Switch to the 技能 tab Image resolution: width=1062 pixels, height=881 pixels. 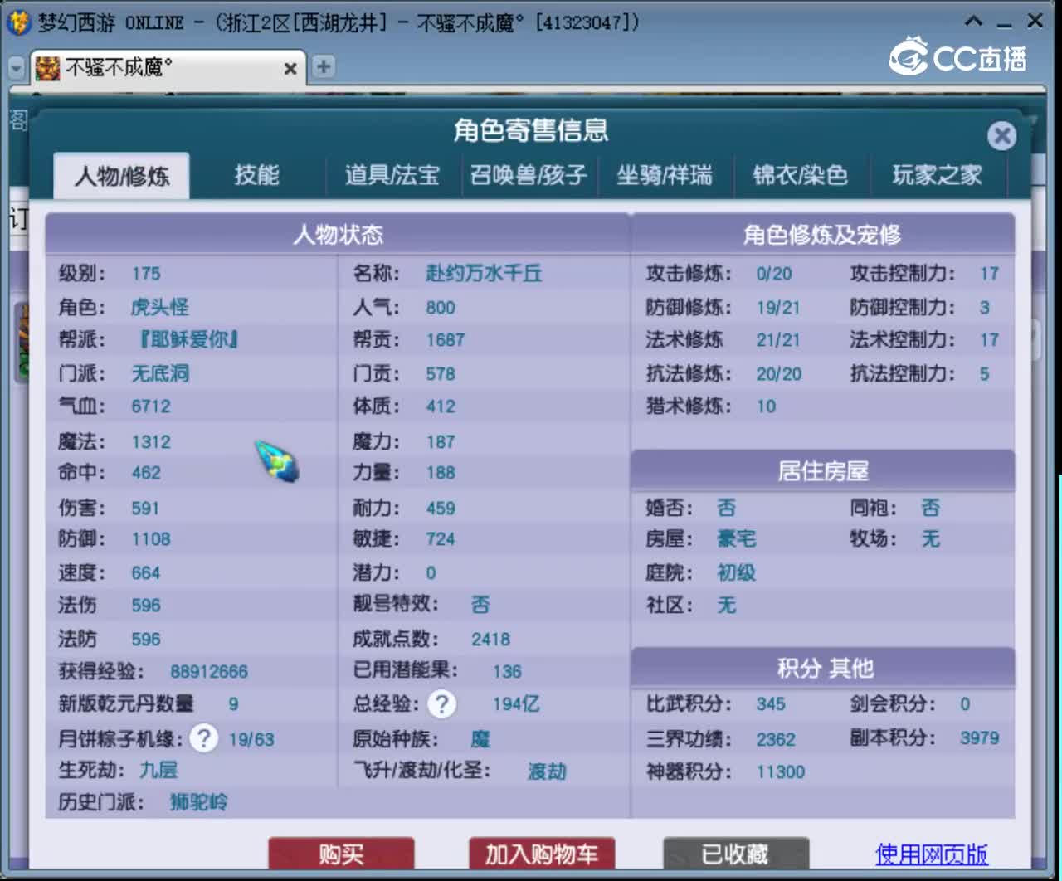[x=256, y=175]
